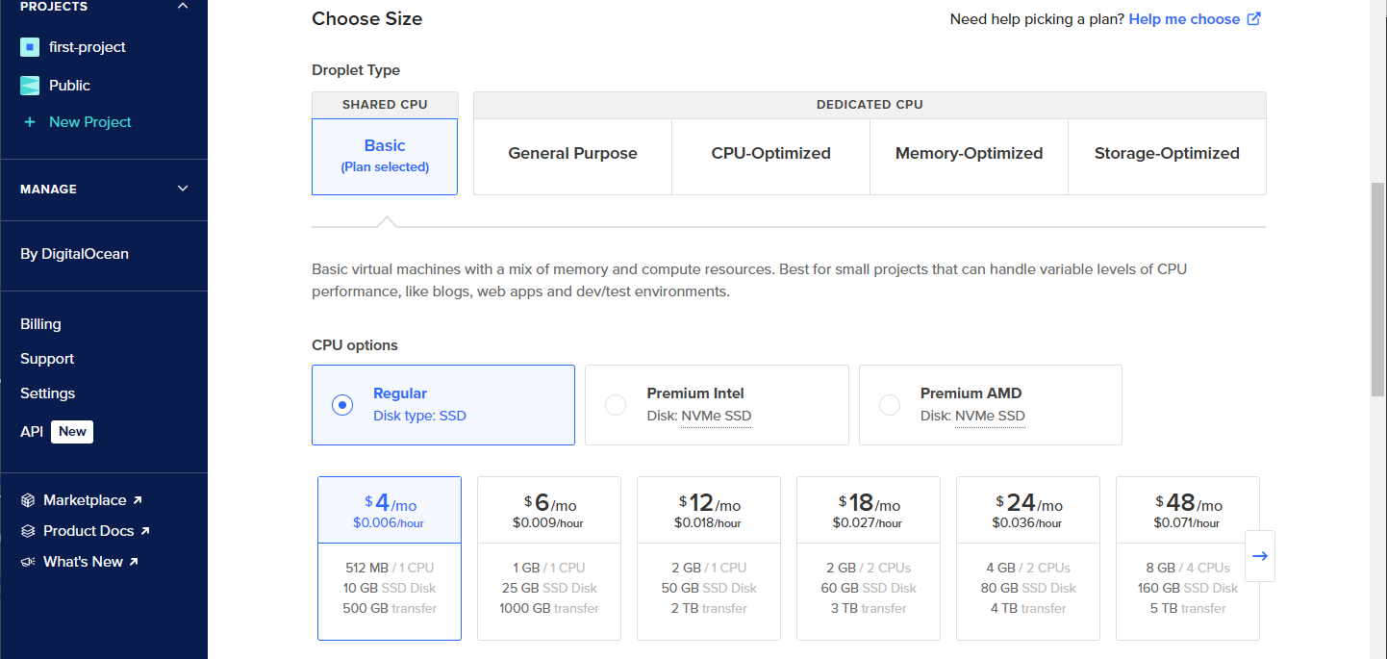Image resolution: width=1387 pixels, height=659 pixels.
Task: Click the Product Docs stack icon
Action: (x=29, y=531)
